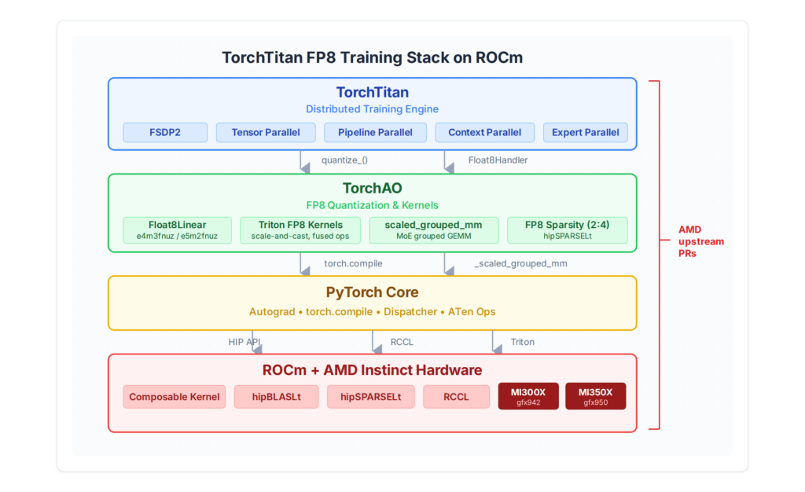Click the MI300X gfx942 hardware box

pos(528,396)
